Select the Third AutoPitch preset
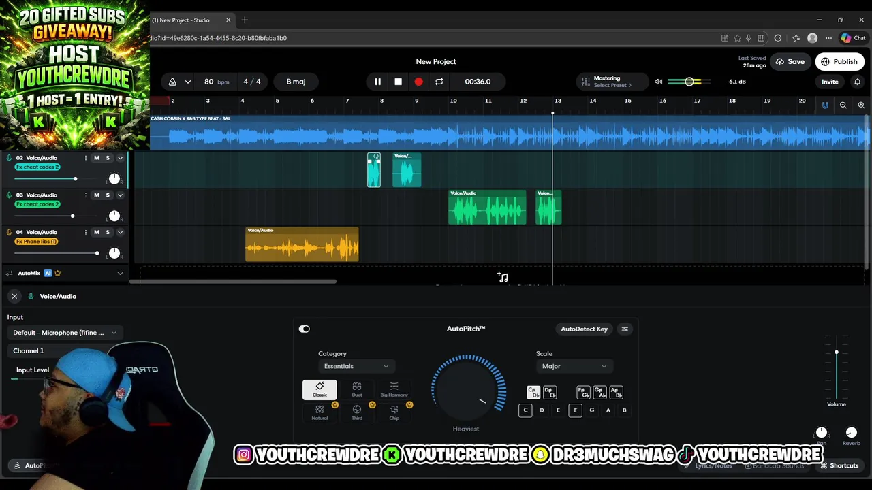 point(357,412)
